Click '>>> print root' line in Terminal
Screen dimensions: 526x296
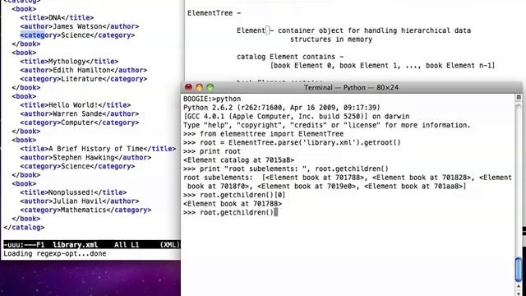(x=212, y=151)
